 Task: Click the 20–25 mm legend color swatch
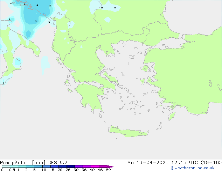(x=63, y=166)
